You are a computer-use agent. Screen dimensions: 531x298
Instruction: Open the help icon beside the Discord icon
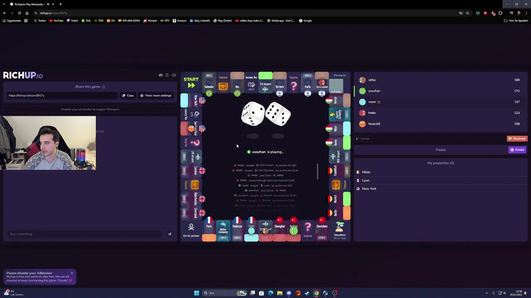point(167,75)
